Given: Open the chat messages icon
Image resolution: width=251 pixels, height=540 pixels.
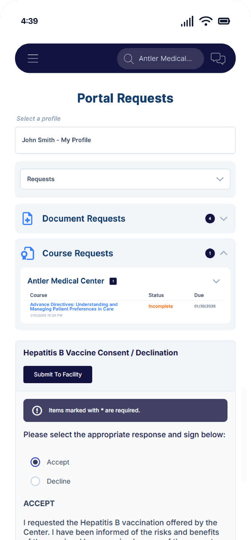Looking at the screenshot, I should 218,58.
